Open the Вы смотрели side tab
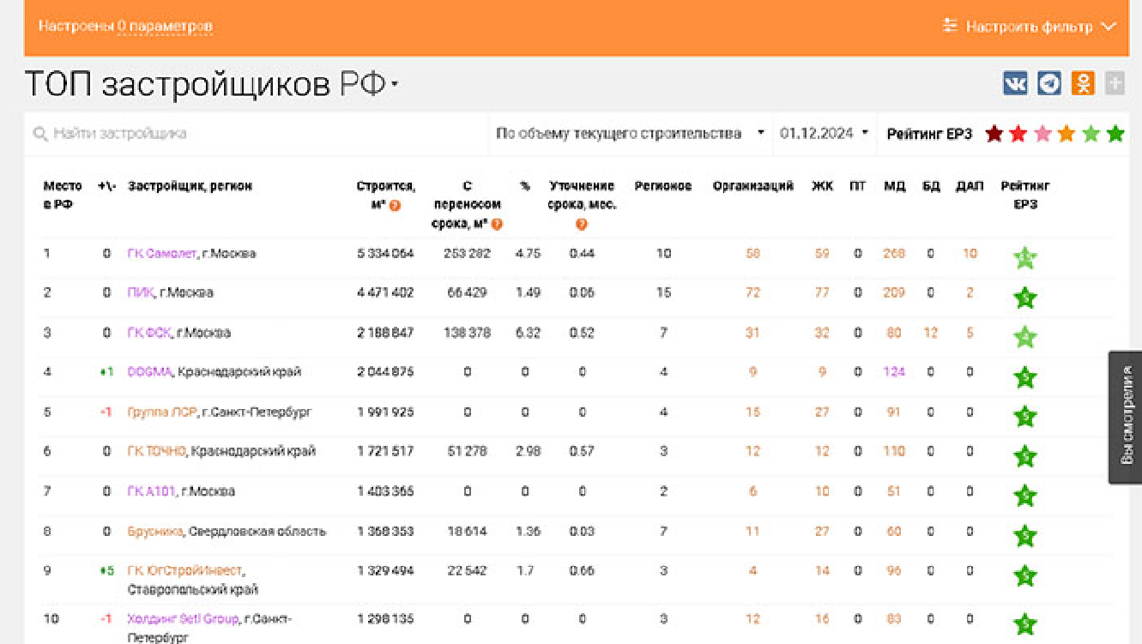The height and width of the screenshot is (644, 1142). coord(1126,417)
